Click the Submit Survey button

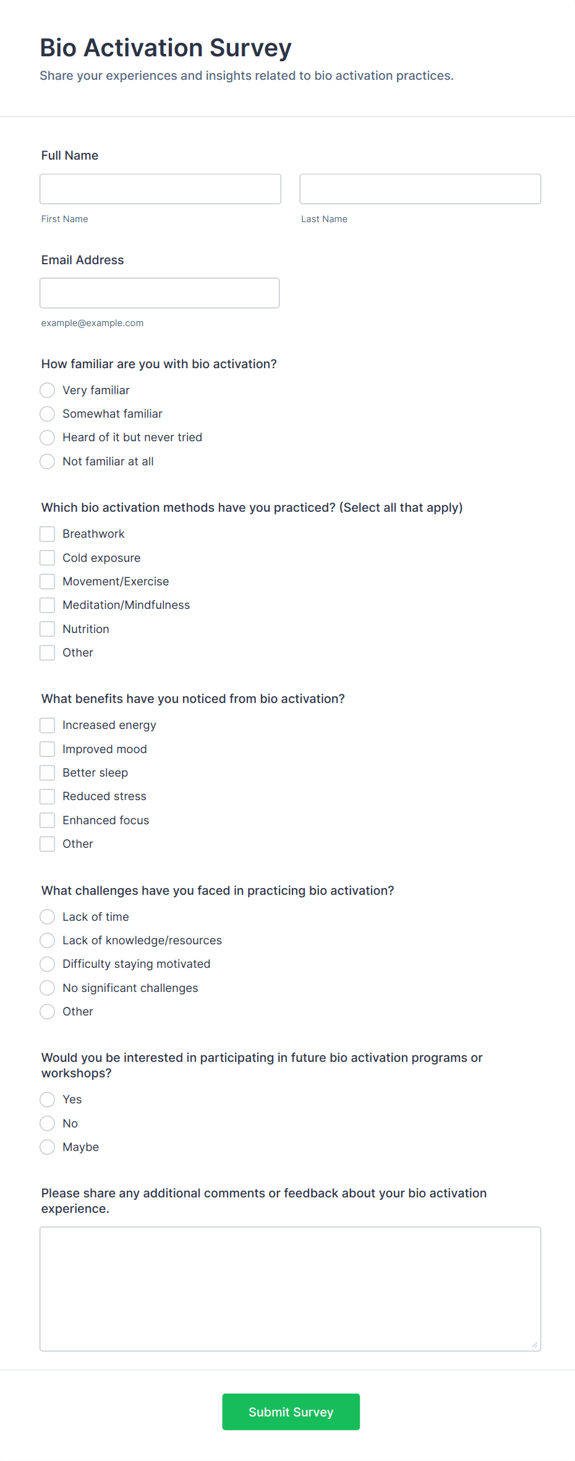coord(291,1411)
